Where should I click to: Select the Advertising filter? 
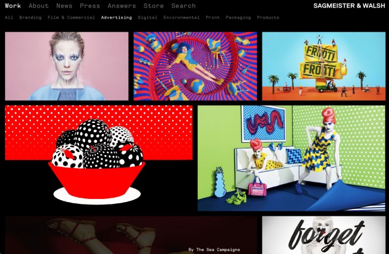116,17
